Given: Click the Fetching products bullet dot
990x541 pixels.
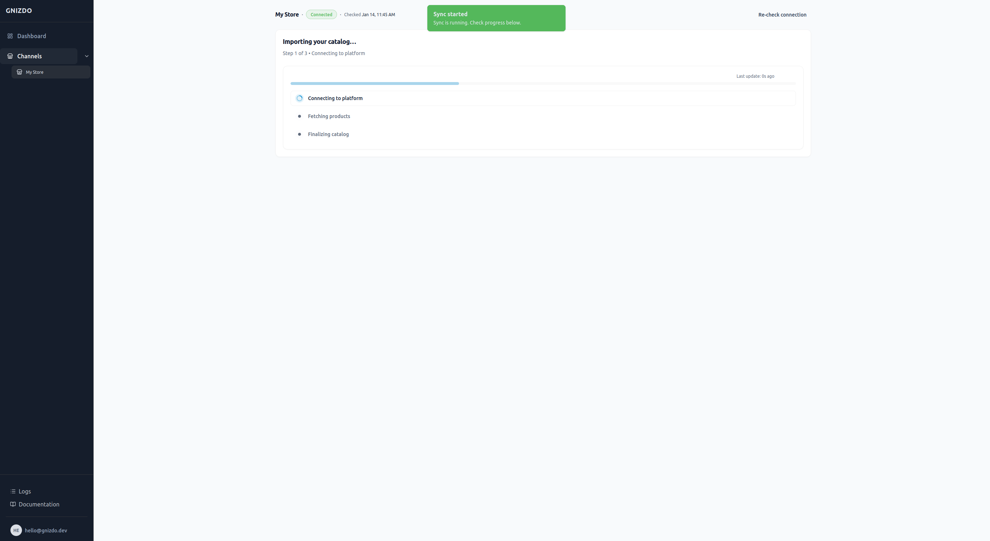Looking at the screenshot, I should [x=300, y=116].
